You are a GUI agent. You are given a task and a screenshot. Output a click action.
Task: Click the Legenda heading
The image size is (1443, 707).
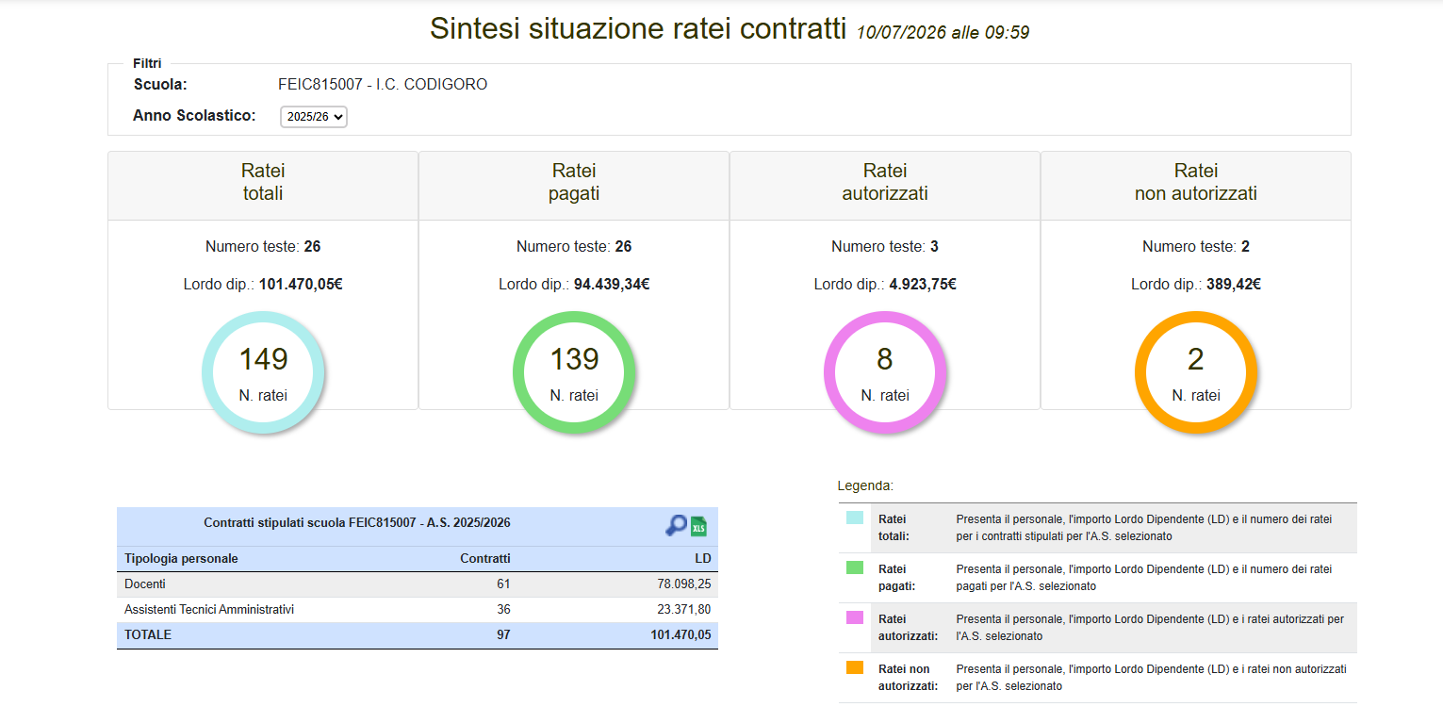pos(865,486)
